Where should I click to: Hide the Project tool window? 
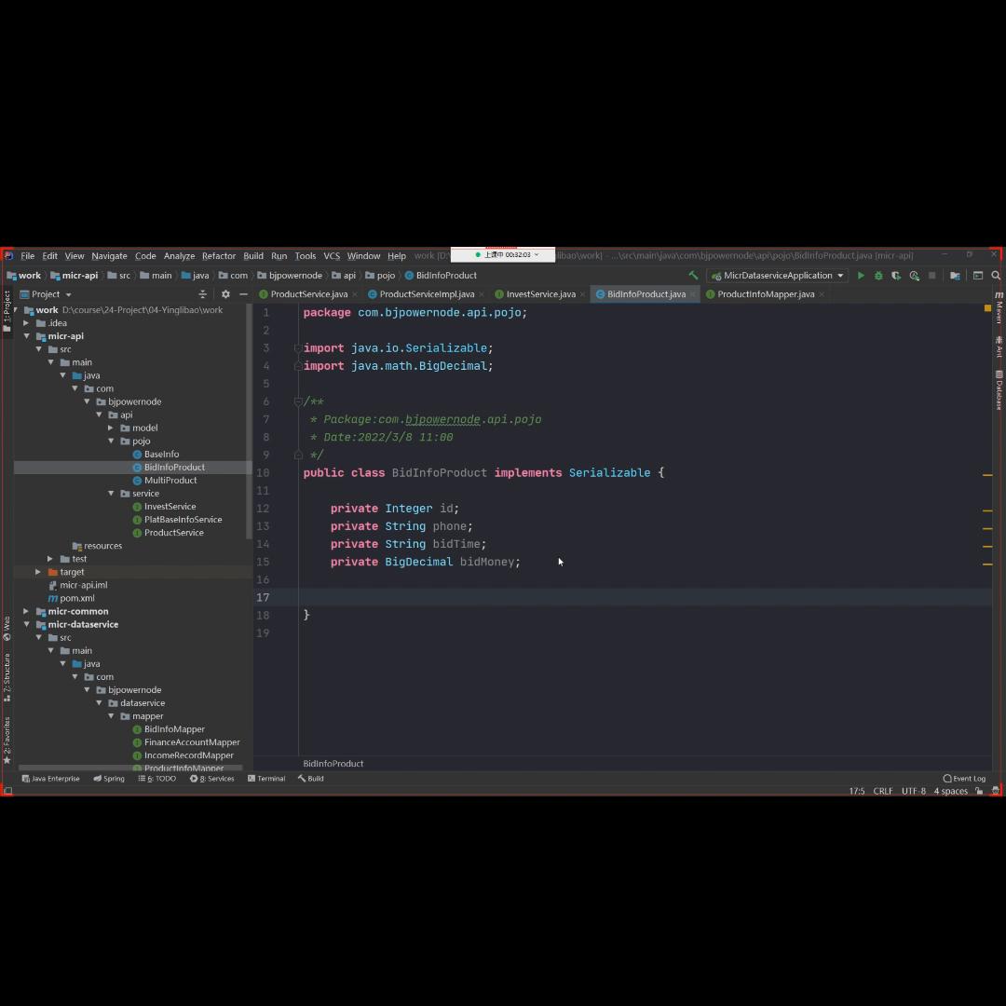click(243, 294)
